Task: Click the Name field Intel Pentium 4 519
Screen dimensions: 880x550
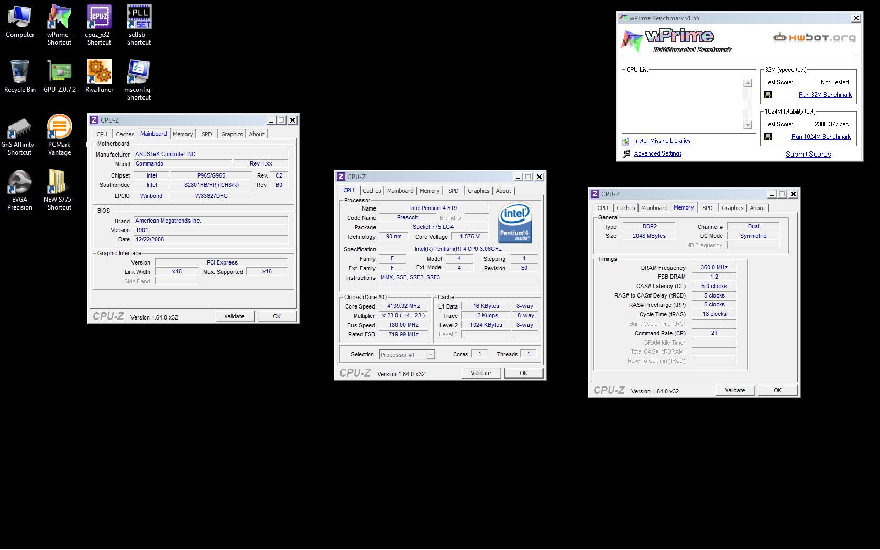Action: tap(433, 208)
